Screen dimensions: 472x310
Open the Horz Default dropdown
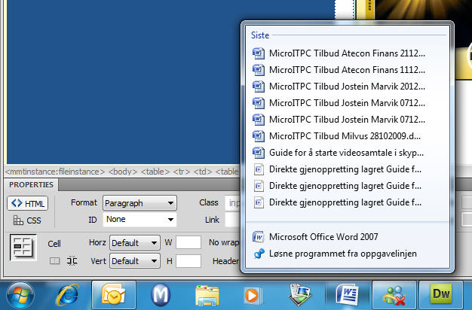[x=134, y=243]
